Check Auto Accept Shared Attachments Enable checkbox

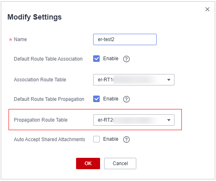[x=96, y=139]
